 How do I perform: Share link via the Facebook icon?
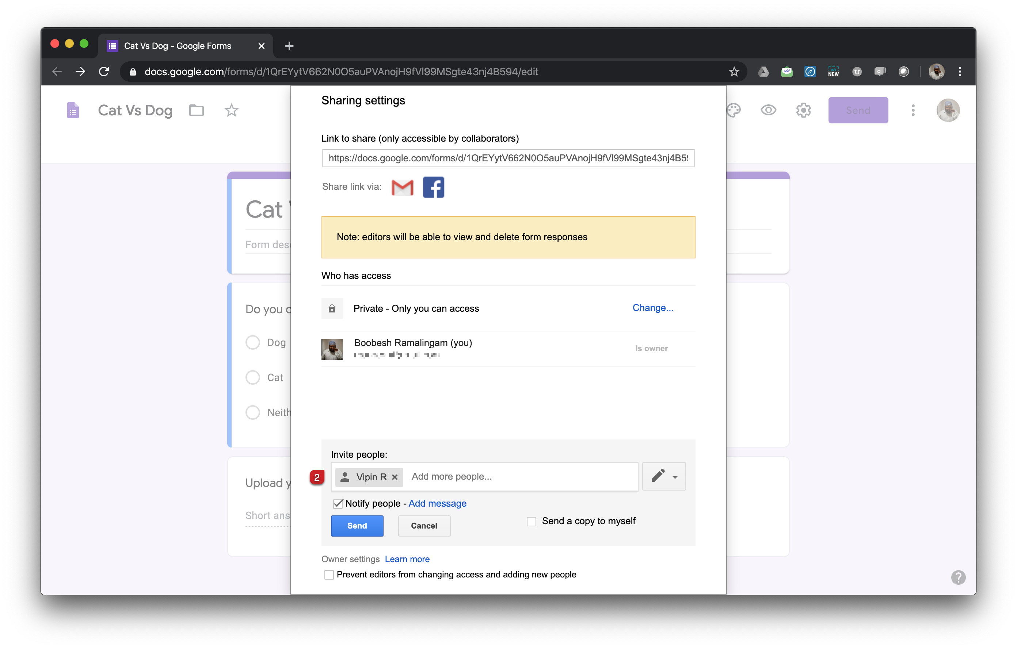click(433, 187)
